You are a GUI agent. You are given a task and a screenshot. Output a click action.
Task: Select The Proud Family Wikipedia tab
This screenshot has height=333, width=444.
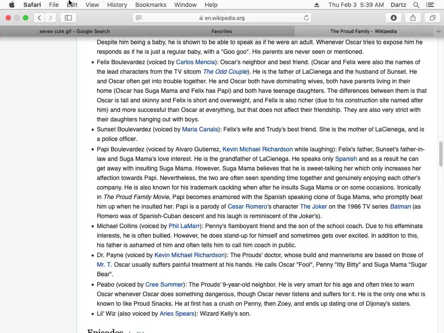point(364,31)
